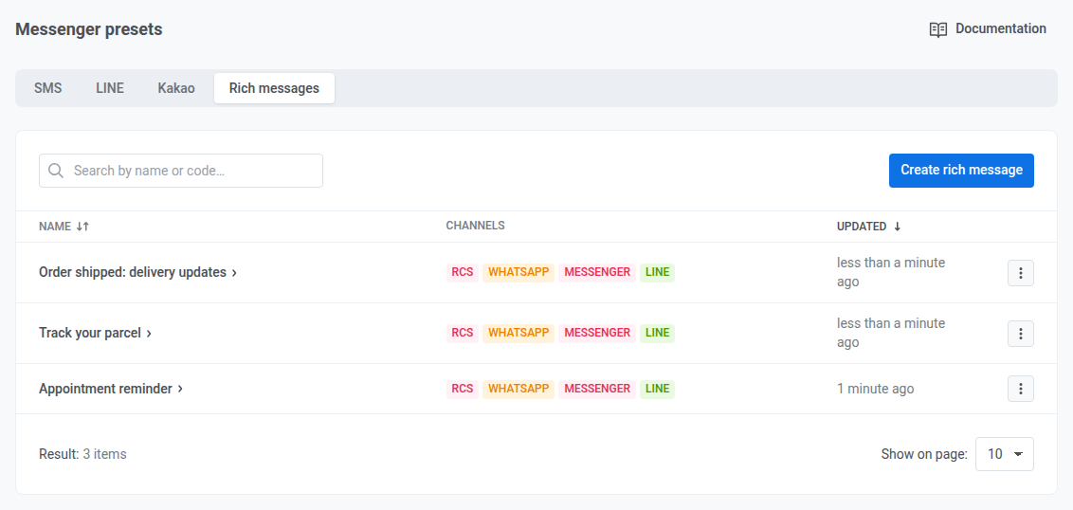Viewport: 1073px width, 510px height.
Task: Click the NAME column header text
Action: click(x=55, y=227)
